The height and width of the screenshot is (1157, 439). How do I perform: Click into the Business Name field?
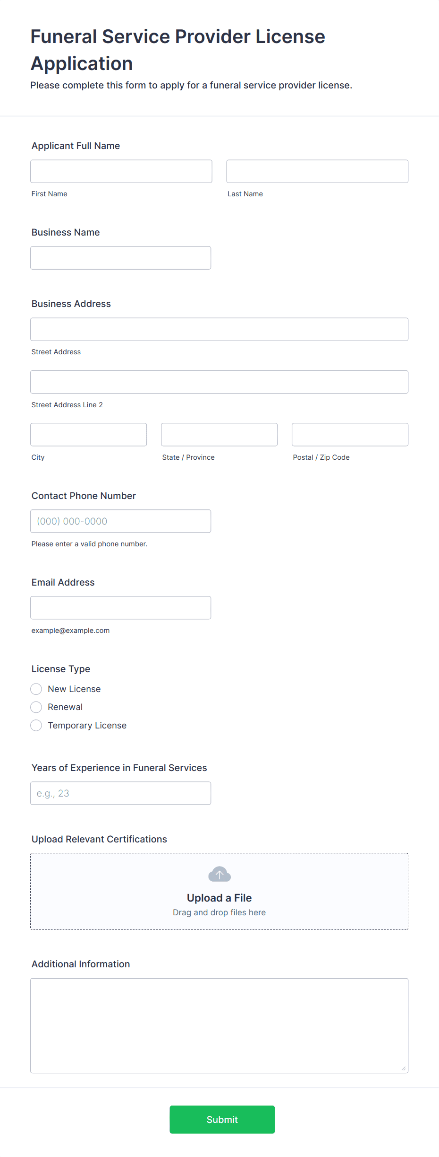(121, 258)
